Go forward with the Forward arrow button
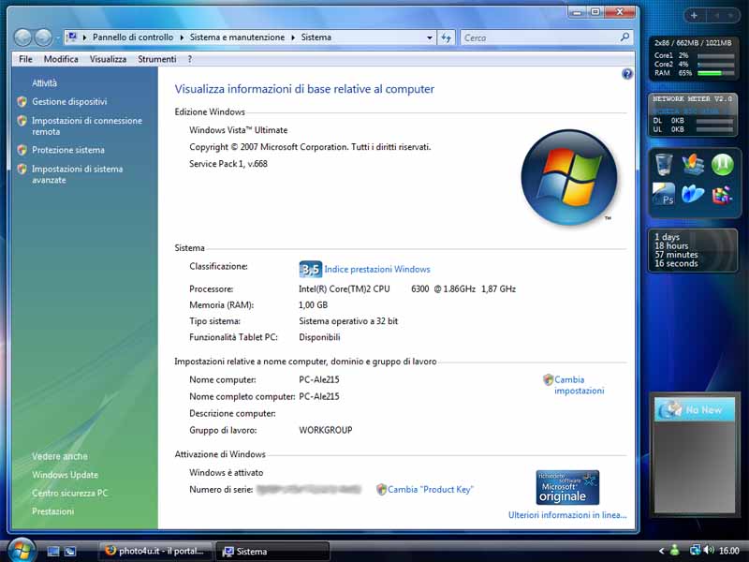 (43, 37)
